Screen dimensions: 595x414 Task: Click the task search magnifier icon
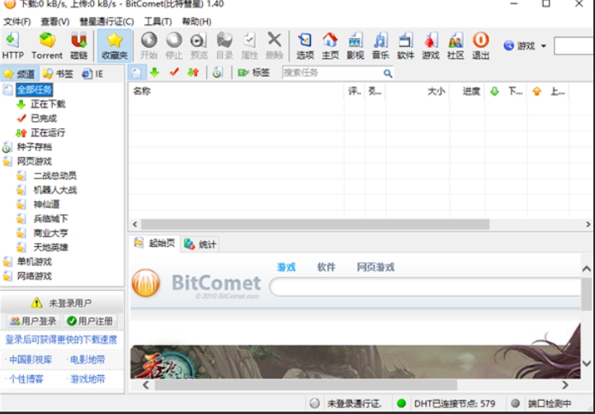387,73
